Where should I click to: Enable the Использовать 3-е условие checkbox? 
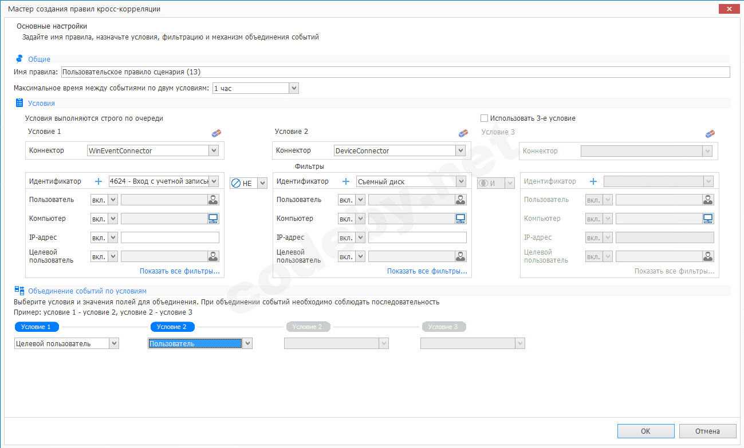coord(485,118)
